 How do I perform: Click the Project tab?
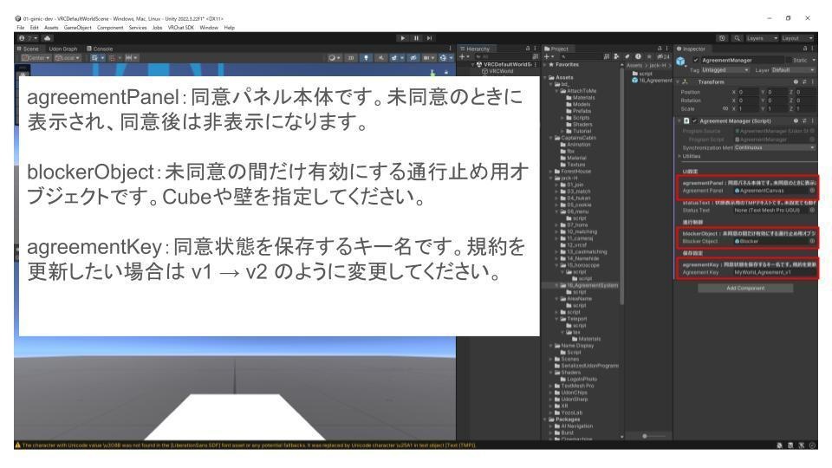tap(556, 49)
